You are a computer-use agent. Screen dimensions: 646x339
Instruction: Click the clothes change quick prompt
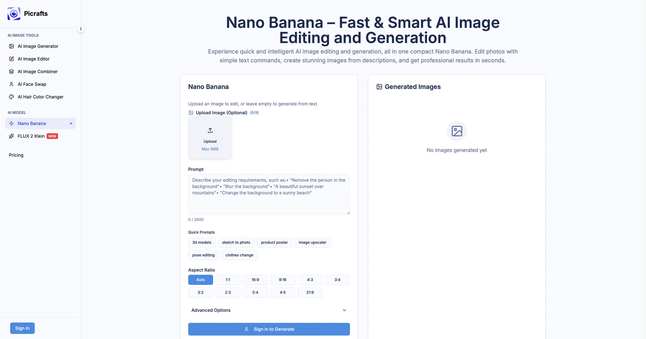pyautogui.click(x=239, y=255)
